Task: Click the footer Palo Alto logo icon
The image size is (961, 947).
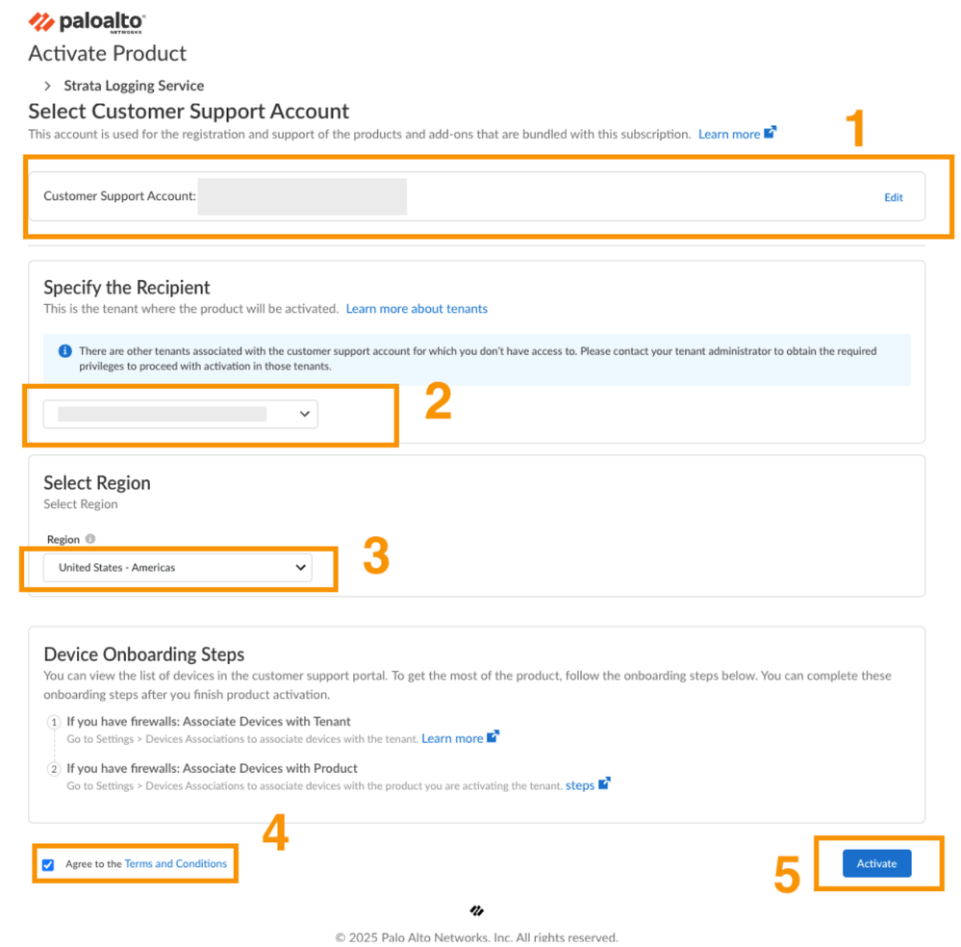Action: (476, 910)
